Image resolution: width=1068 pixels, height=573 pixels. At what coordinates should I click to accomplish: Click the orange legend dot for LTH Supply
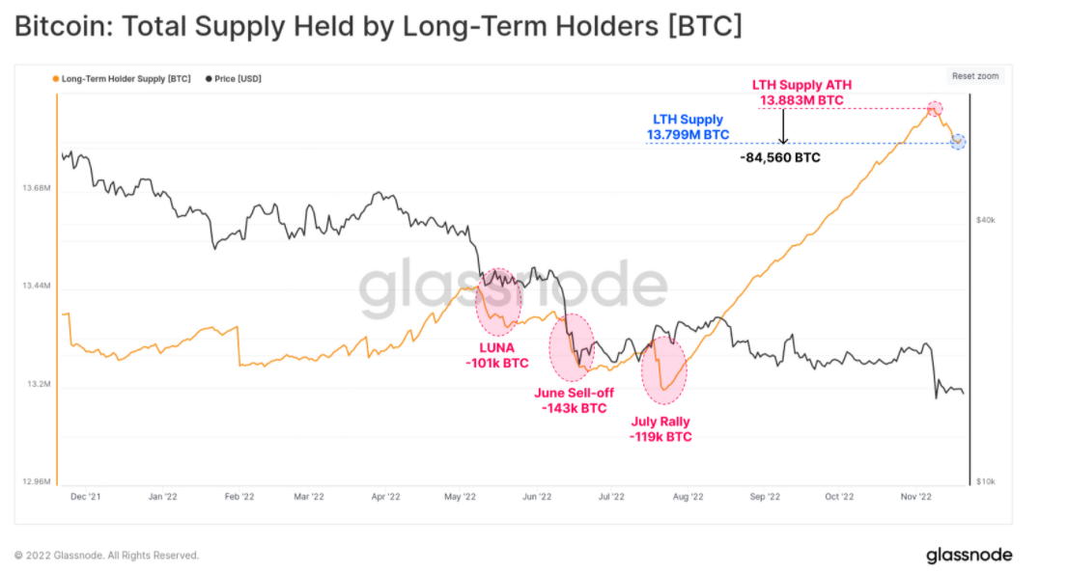click(56, 78)
